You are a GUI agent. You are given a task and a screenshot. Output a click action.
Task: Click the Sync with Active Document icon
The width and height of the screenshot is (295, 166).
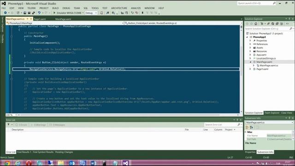point(268,24)
